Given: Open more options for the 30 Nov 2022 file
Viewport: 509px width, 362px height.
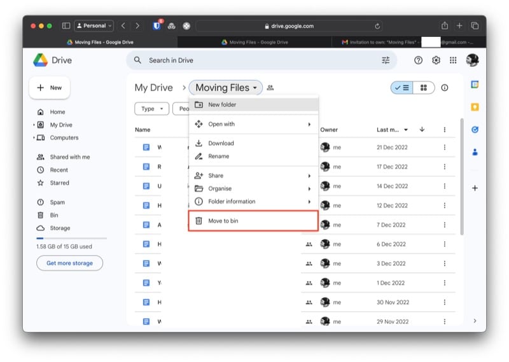Looking at the screenshot, I should tap(444, 302).
